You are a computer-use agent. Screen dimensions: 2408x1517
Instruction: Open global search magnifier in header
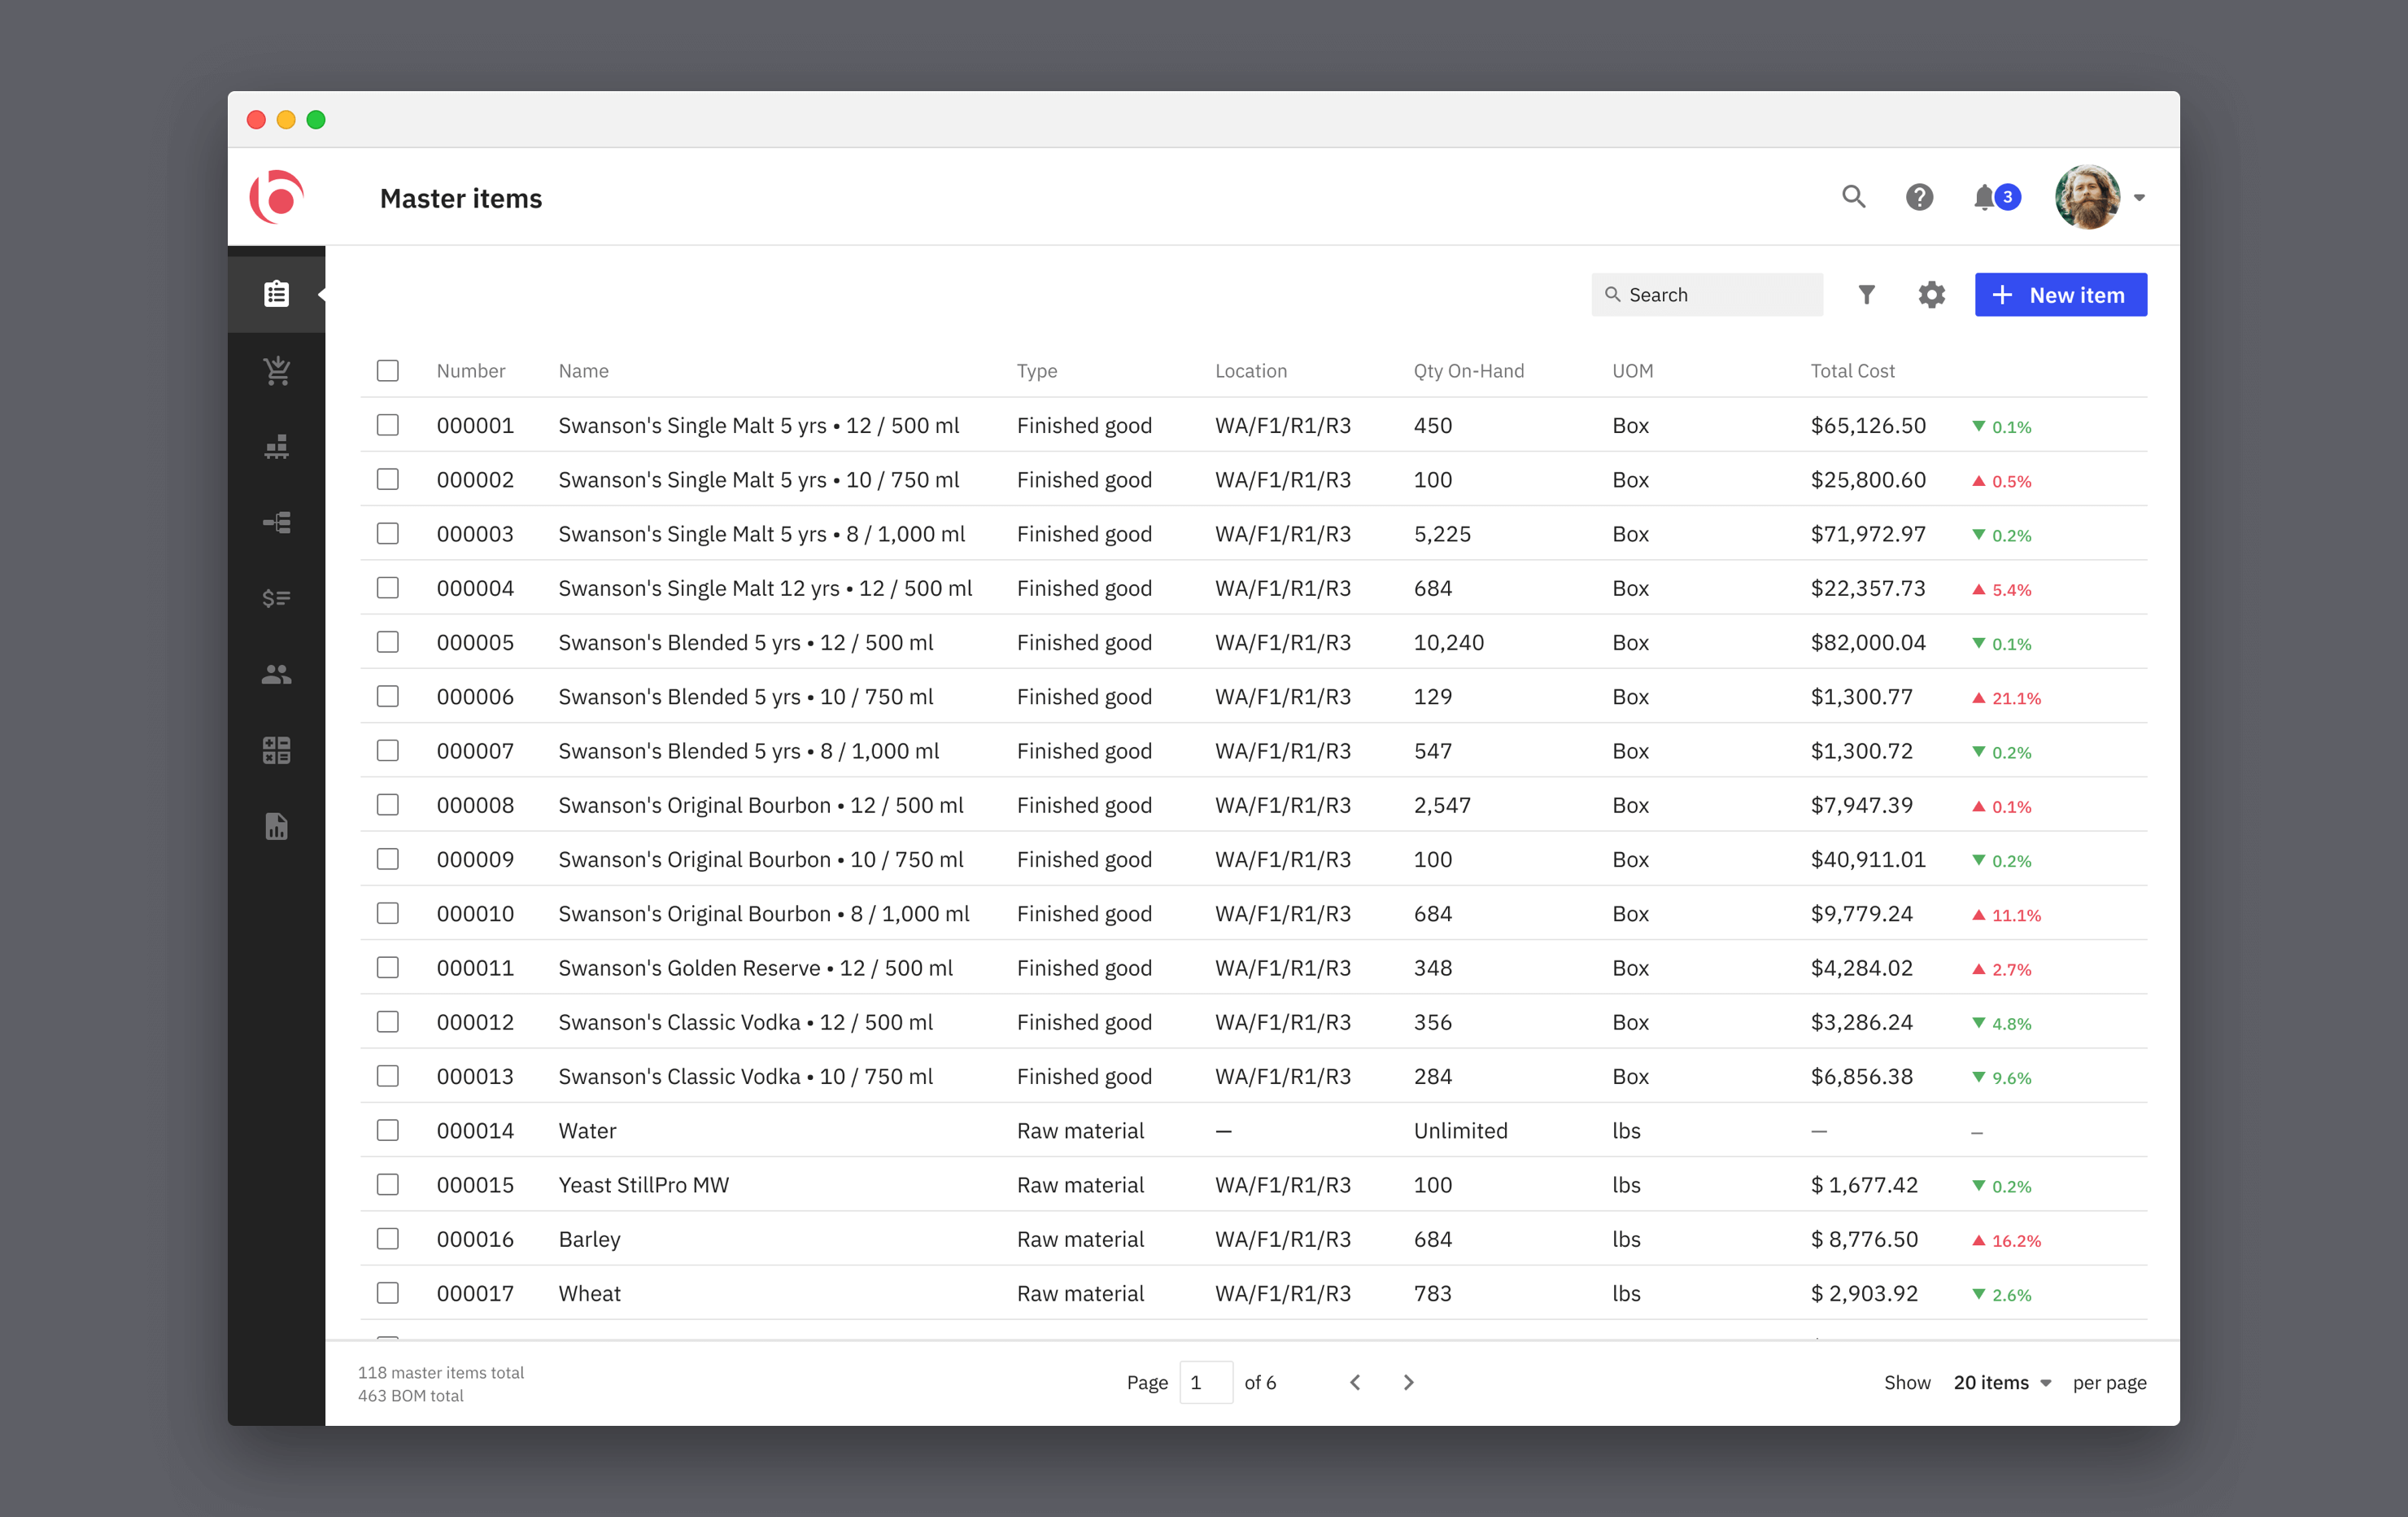1853,196
